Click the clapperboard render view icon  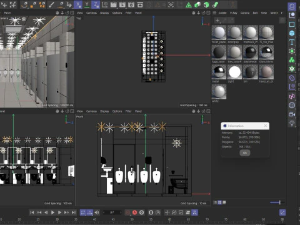[114, 4]
